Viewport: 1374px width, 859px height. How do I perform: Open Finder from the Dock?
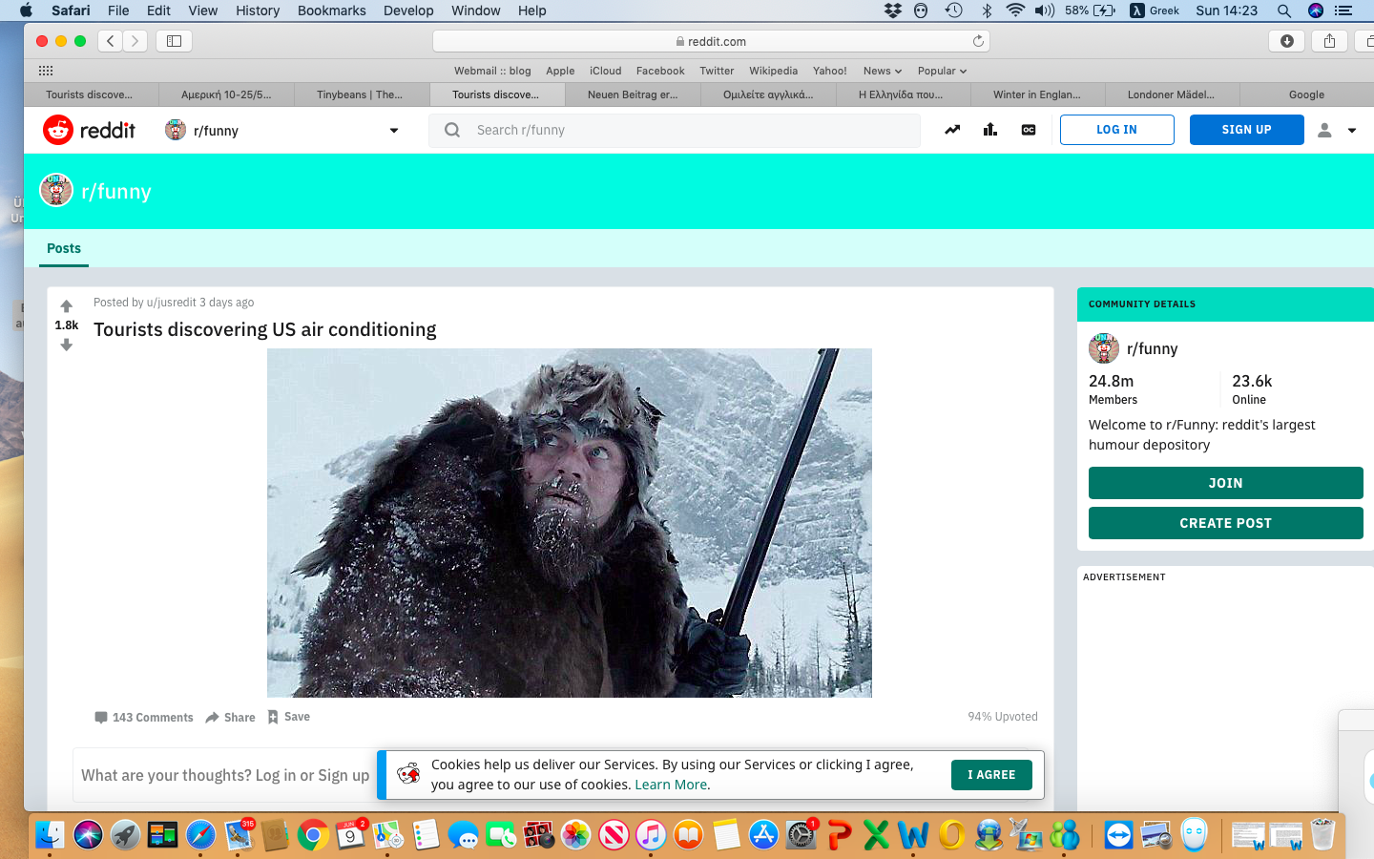[50, 835]
